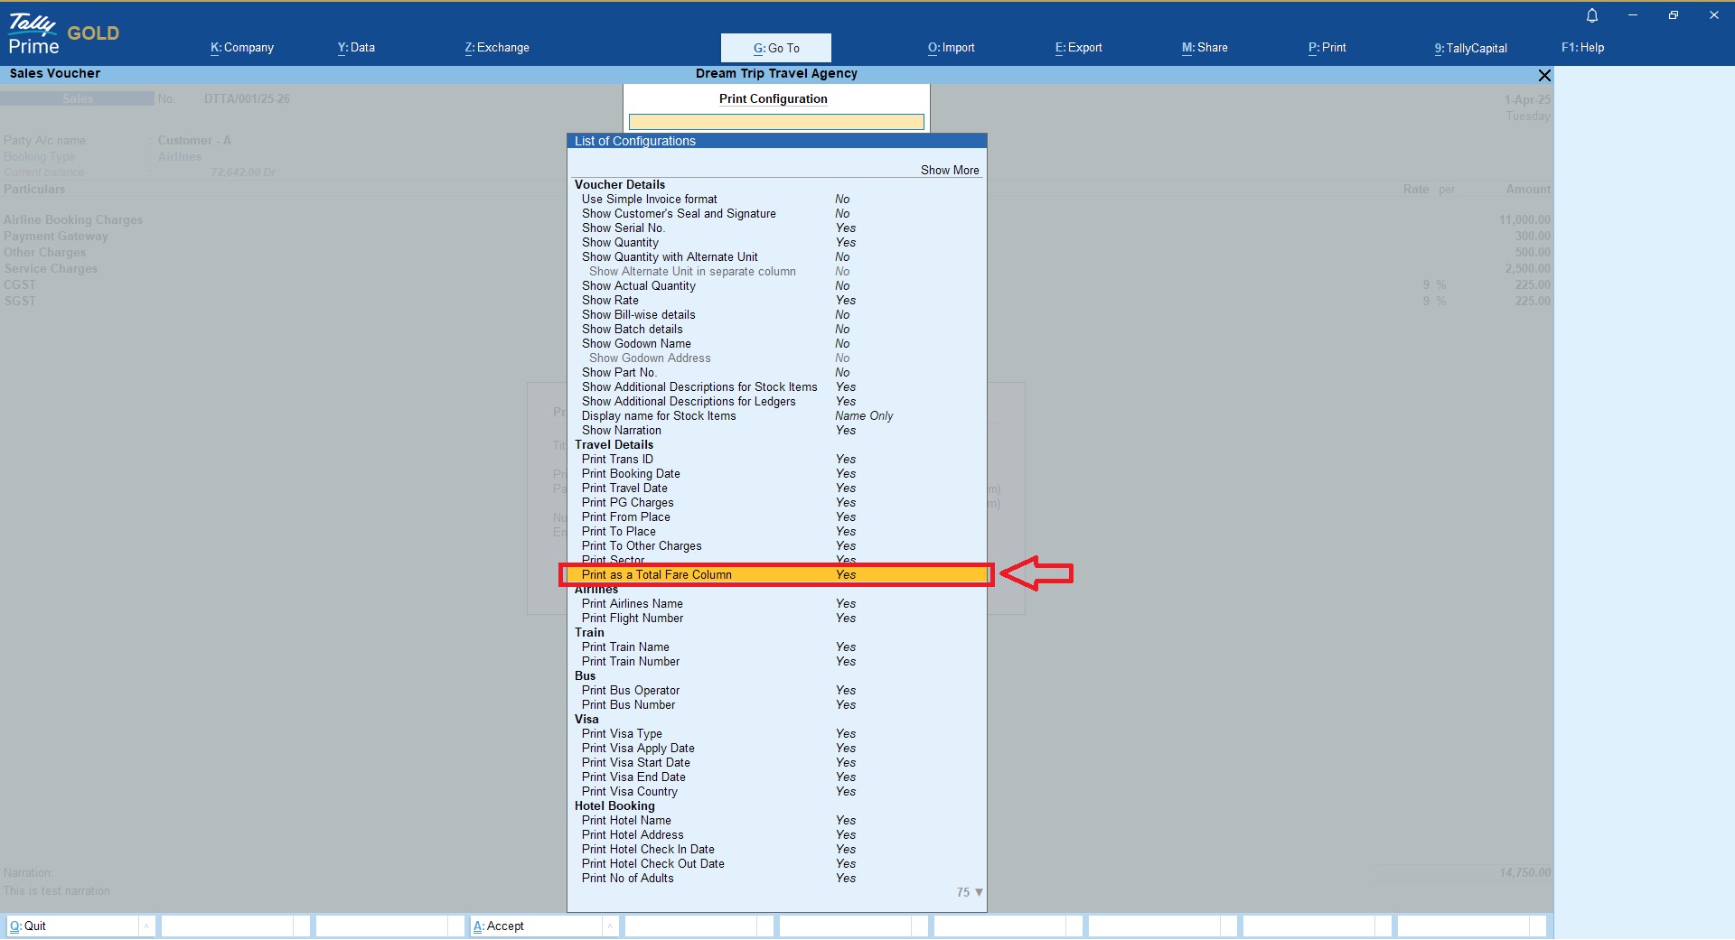The height and width of the screenshot is (940, 1735).
Task: Toggle the Show Narration setting
Action: point(622,431)
